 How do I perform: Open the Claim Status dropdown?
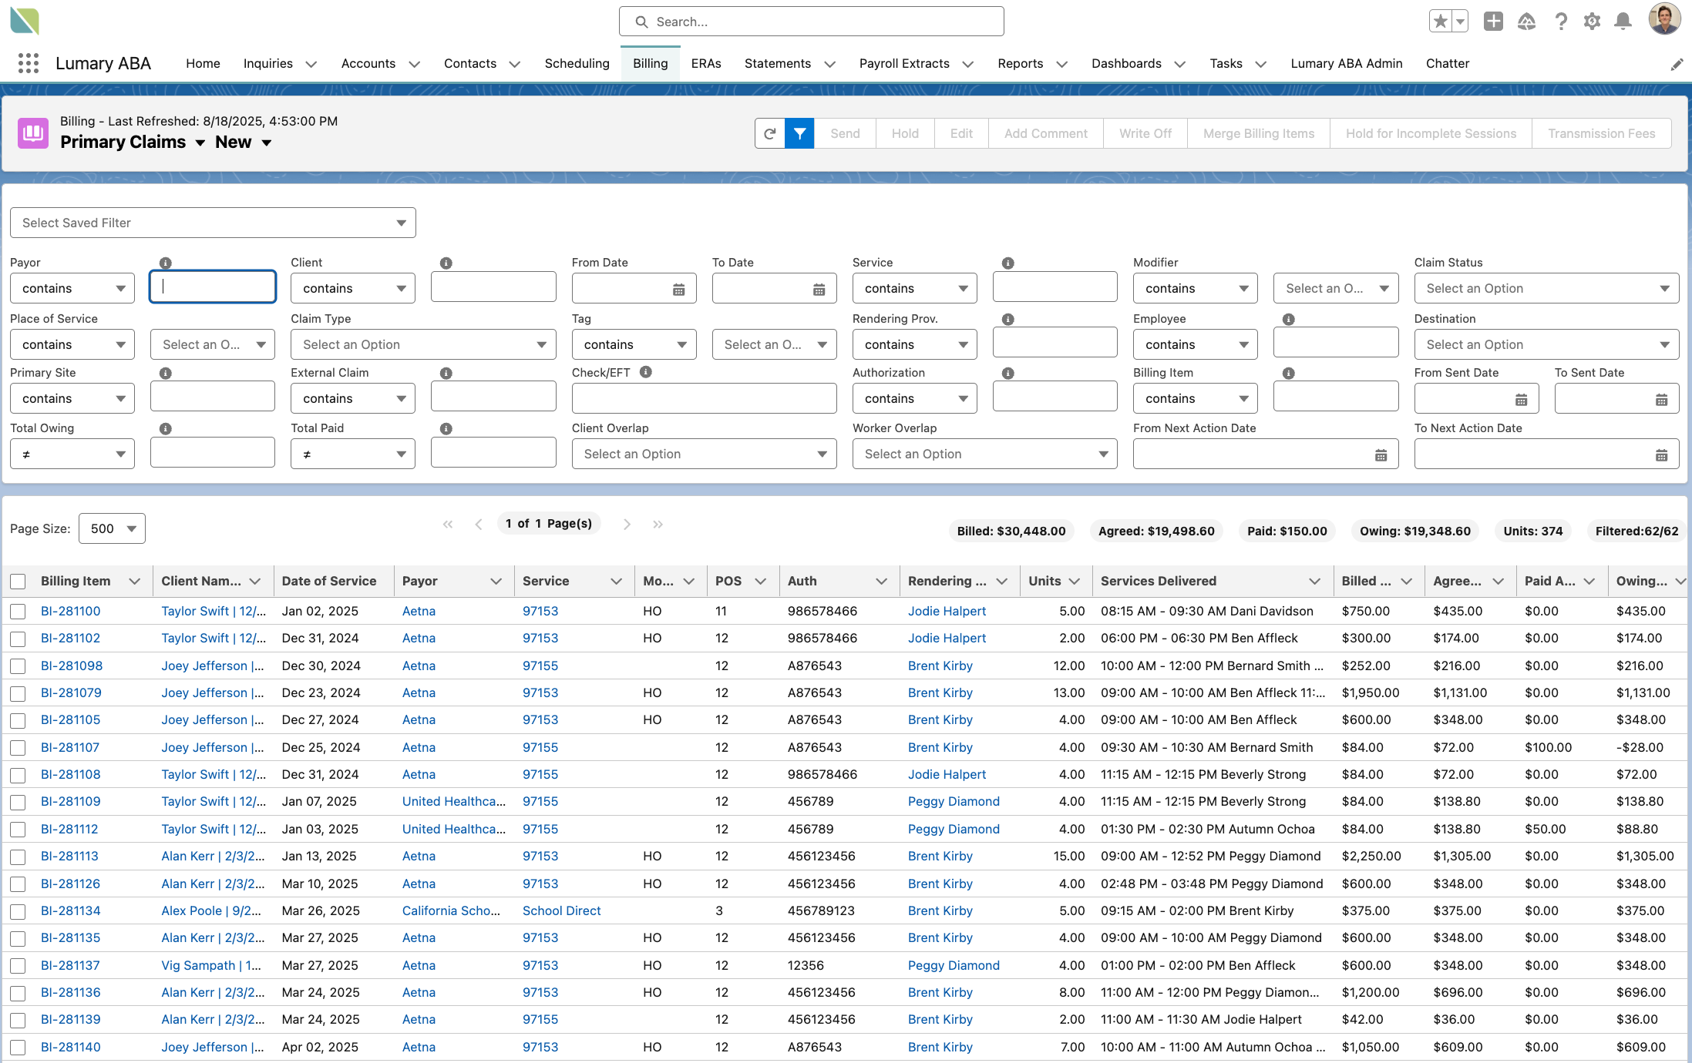tap(1546, 288)
